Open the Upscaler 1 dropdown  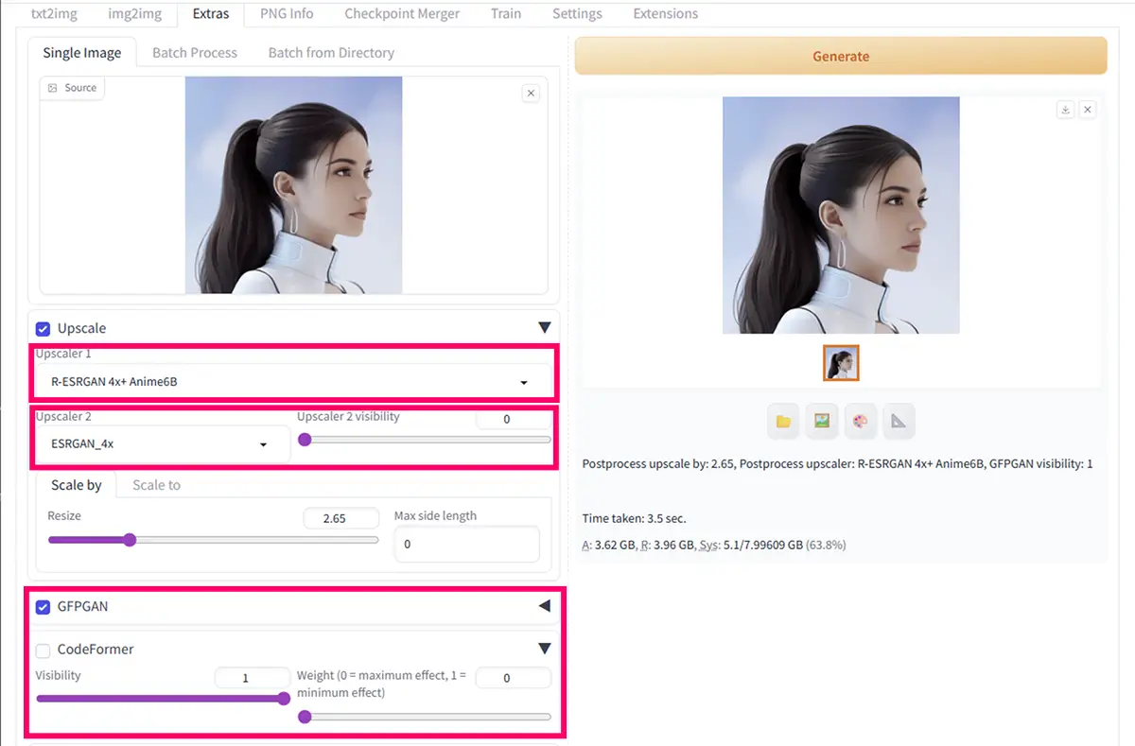[x=293, y=382]
